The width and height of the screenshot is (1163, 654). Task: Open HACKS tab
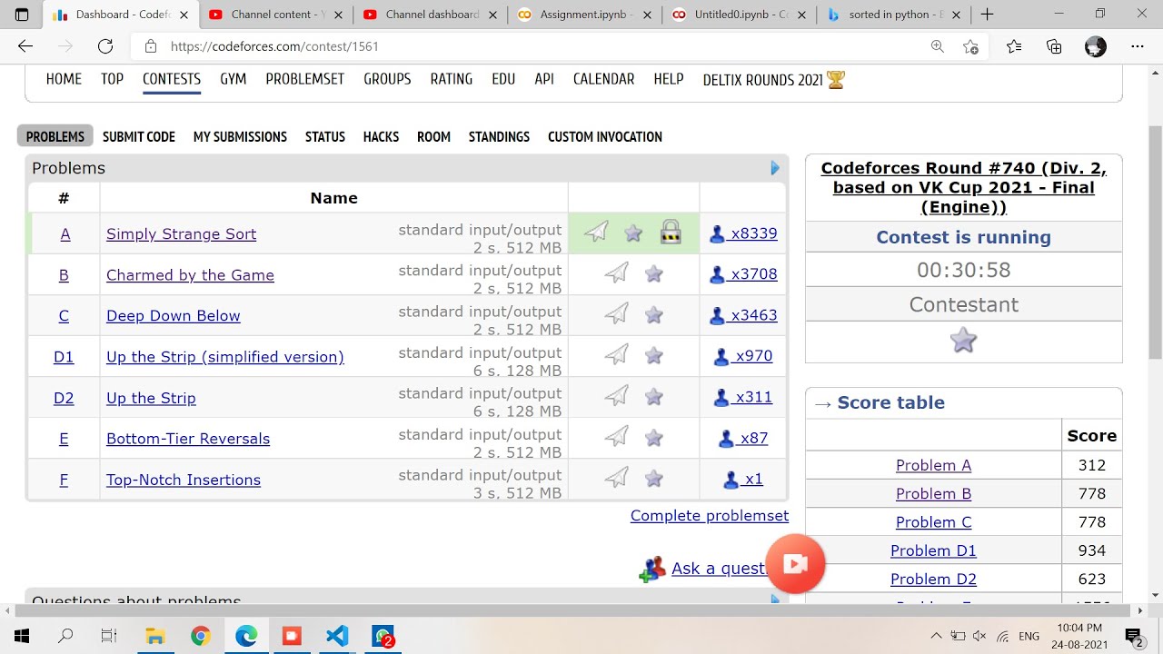(381, 136)
